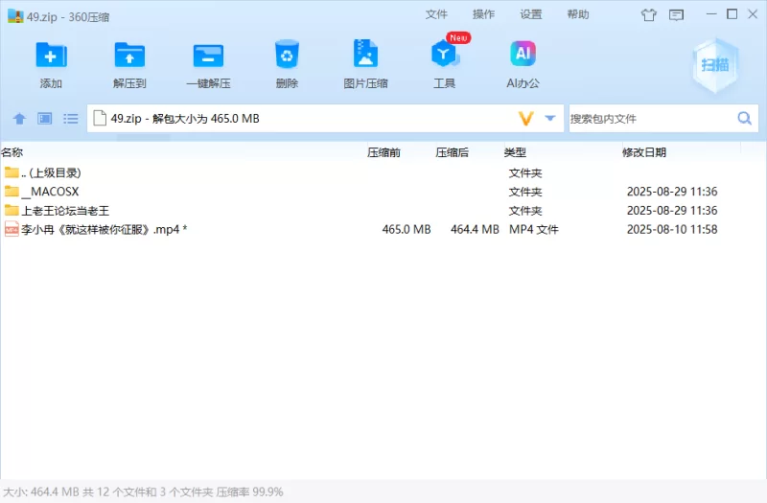This screenshot has width=767, height=503.
Task: Click the MP4 file icon
Action: click(12, 229)
